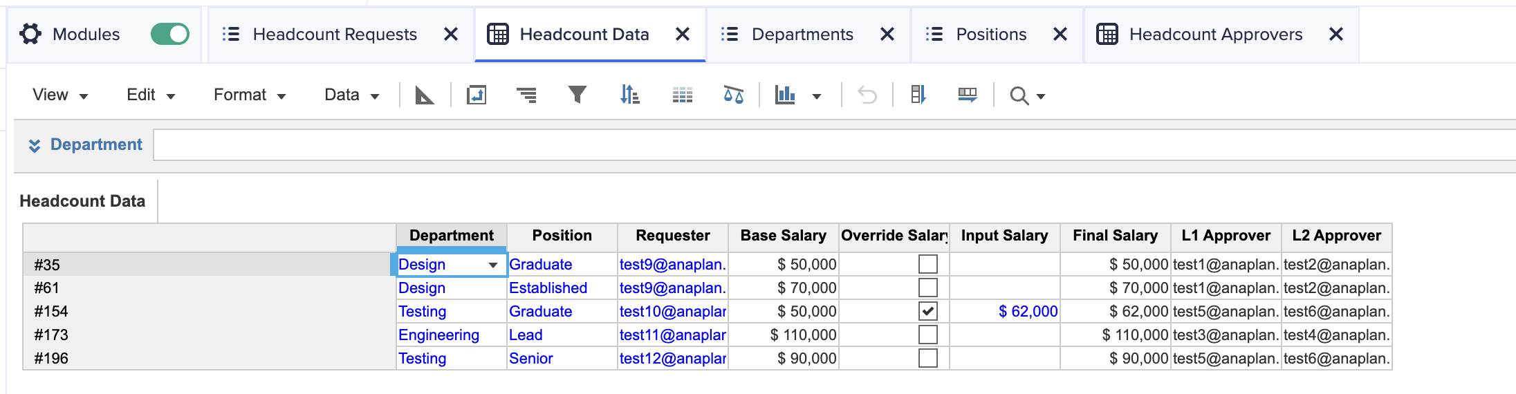1516x394 pixels.
Task: Click the Headcount Data module title
Action: [82, 201]
